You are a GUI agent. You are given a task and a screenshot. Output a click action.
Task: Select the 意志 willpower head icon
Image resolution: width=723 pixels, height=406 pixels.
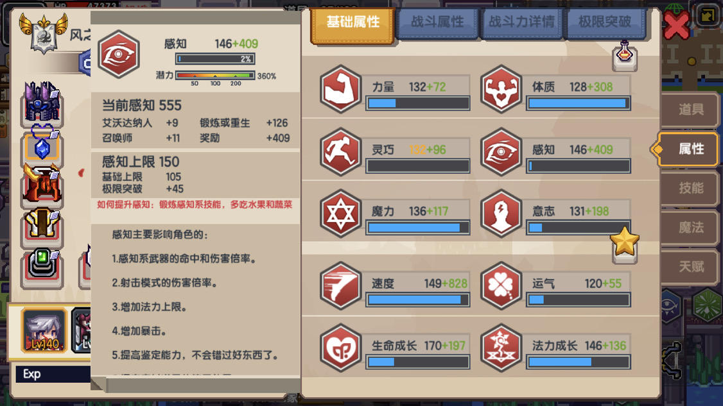click(501, 214)
